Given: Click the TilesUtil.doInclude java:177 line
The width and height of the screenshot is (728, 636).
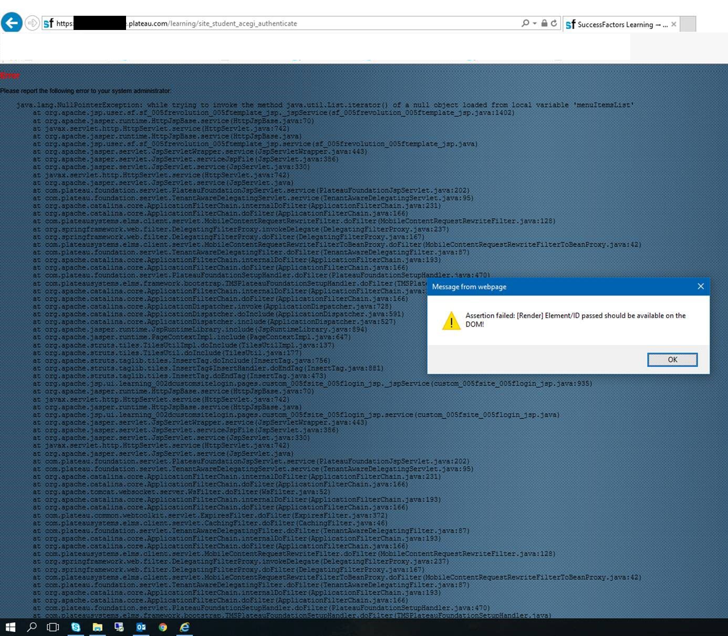Looking at the screenshot, I should (167, 353).
